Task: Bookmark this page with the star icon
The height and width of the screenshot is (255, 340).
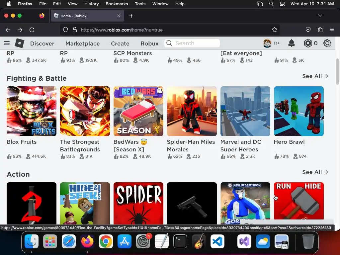Action: point(275,30)
